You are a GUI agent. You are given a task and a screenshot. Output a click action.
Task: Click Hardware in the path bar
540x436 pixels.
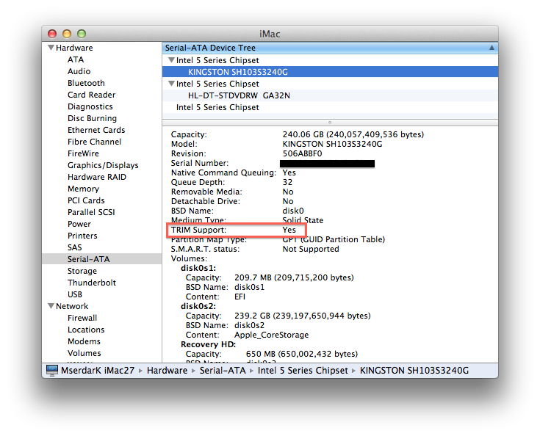click(x=167, y=370)
